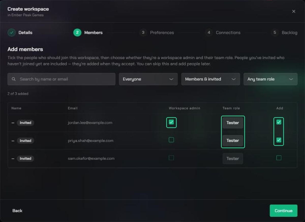
Task: Click the search magnifier icon
Action: click(x=14, y=79)
